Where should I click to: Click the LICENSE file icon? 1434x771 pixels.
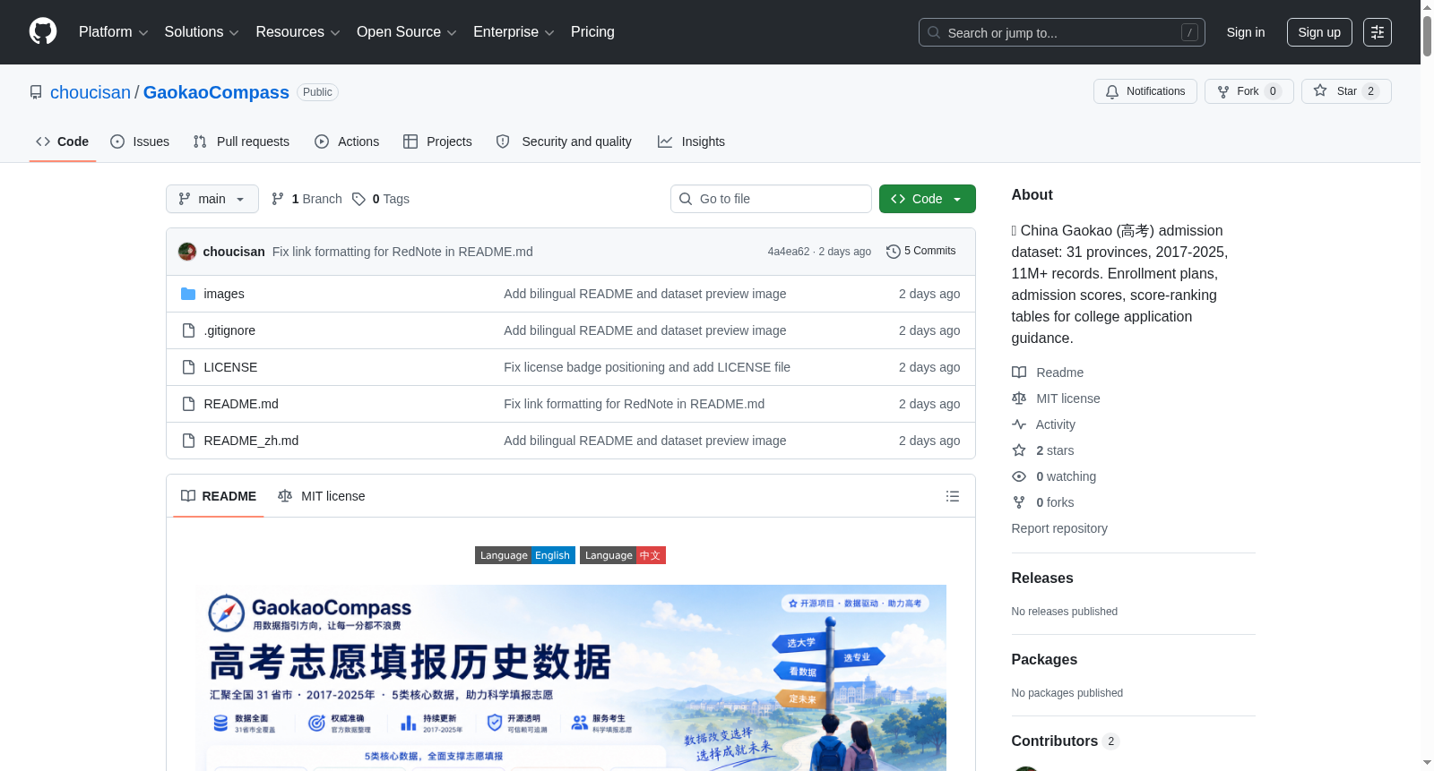188,367
